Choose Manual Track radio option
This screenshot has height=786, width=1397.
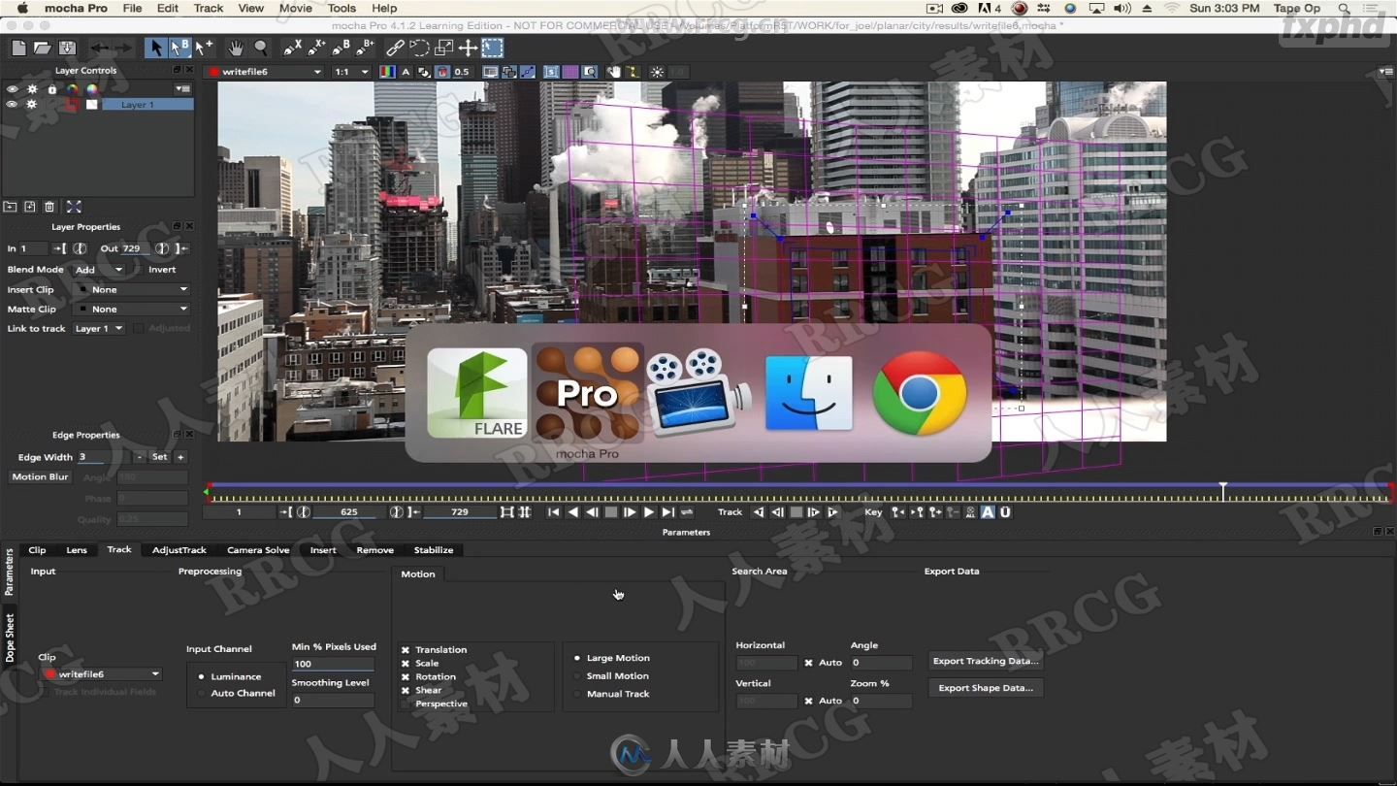click(577, 694)
